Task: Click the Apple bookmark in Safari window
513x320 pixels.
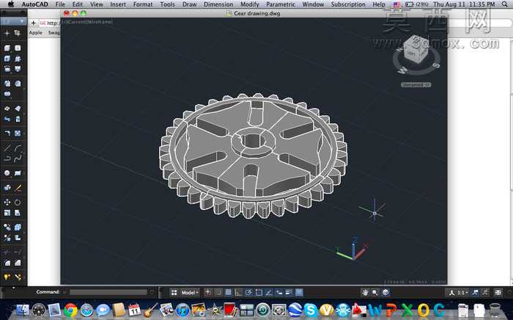Action: [36, 33]
